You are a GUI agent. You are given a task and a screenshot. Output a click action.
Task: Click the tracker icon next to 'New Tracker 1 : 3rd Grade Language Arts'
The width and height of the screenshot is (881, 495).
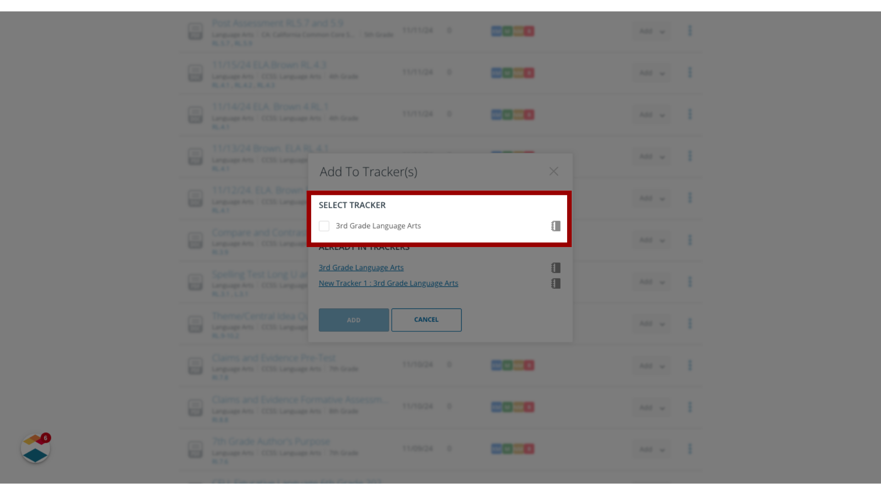[556, 283]
